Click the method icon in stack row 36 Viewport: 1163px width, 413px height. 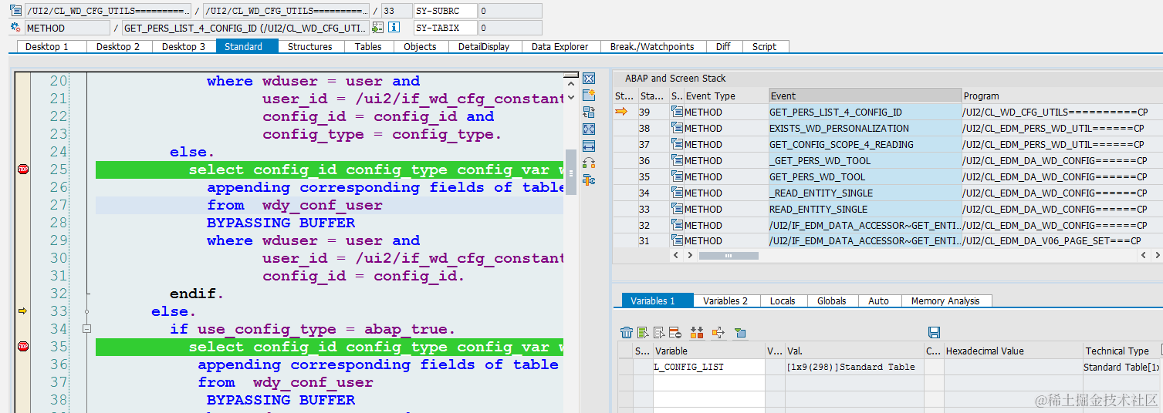pyautogui.click(x=677, y=161)
